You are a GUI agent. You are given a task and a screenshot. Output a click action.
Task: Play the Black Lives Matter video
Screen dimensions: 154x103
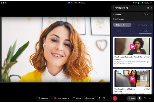(132, 47)
